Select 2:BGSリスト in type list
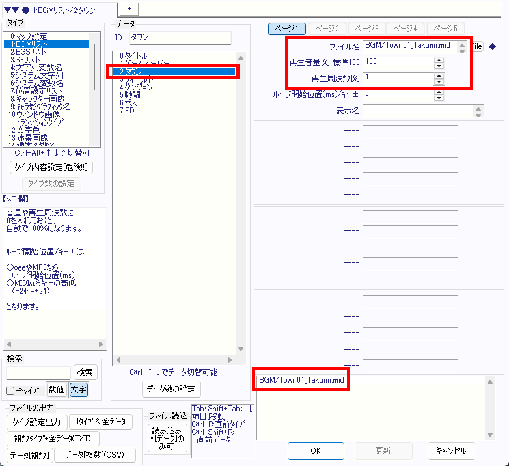This screenshot has height=466, width=509. pyautogui.click(x=27, y=51)
